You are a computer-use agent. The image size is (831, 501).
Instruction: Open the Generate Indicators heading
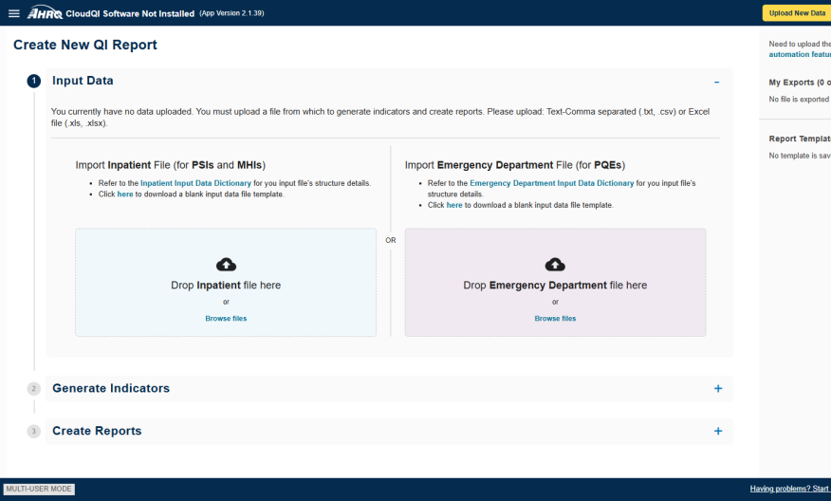pyautogui.click(x=111, y=389)
